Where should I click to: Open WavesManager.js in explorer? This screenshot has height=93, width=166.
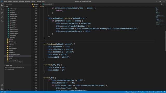tap(13, 60)
